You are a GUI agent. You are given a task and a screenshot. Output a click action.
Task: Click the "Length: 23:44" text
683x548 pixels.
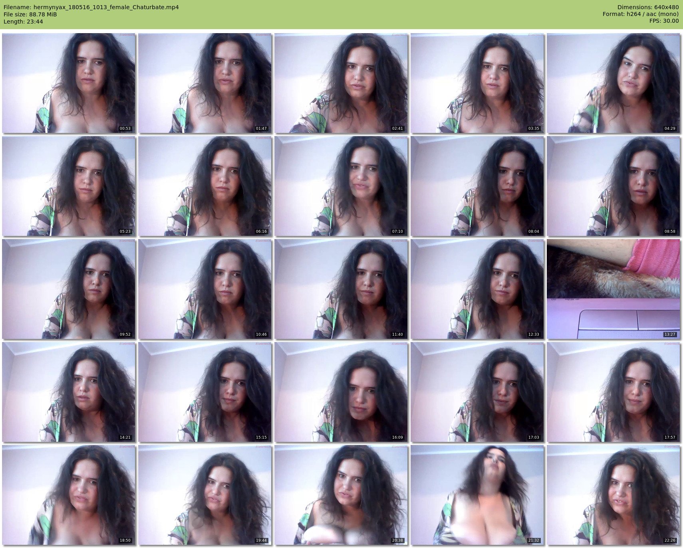click(x=23, y=22)
